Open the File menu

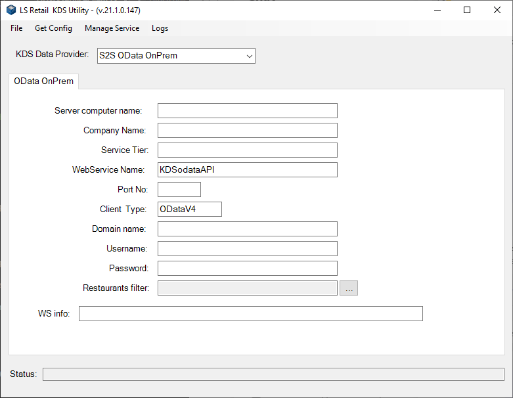coord(16,28)
